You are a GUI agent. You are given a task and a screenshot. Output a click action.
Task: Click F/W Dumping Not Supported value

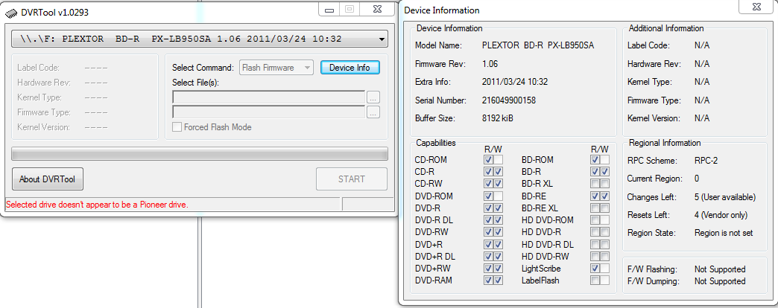pos(720,280)
